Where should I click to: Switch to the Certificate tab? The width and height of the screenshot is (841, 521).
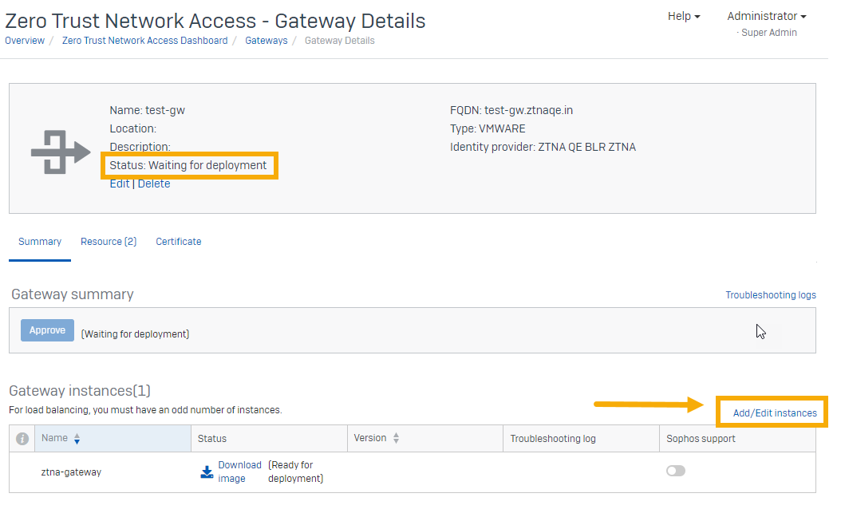(x=179, y=242)
